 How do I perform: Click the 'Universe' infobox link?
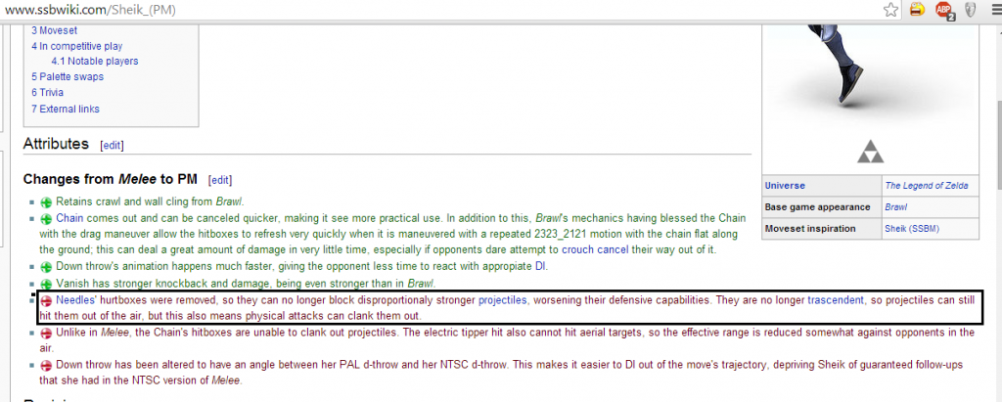click(785, 186)
